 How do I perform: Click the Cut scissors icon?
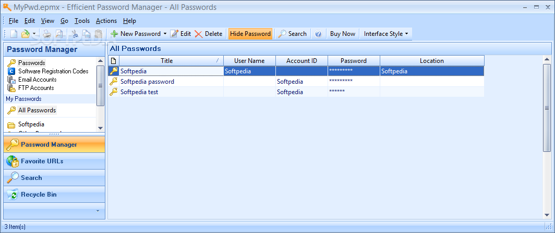pyautogui.click(x=75, y=34)
